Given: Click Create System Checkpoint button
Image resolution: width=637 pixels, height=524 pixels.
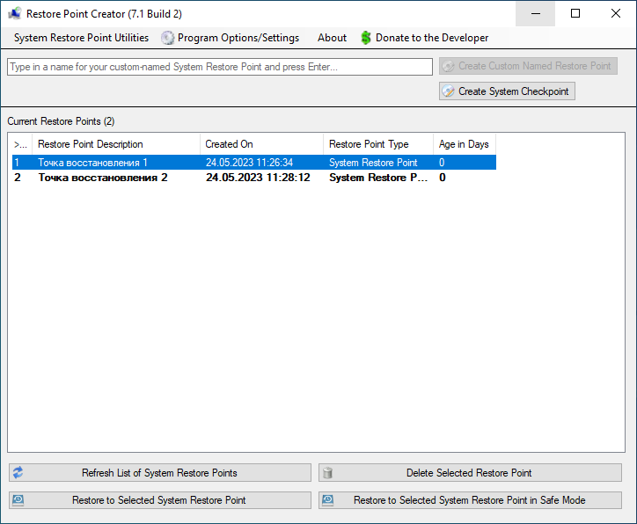Looking at the screenshot, I should (507, 91).
